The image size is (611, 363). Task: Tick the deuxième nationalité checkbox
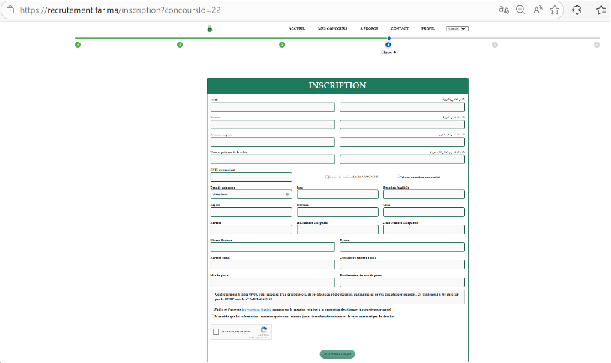pyautogui.click(x=398, y=177)
